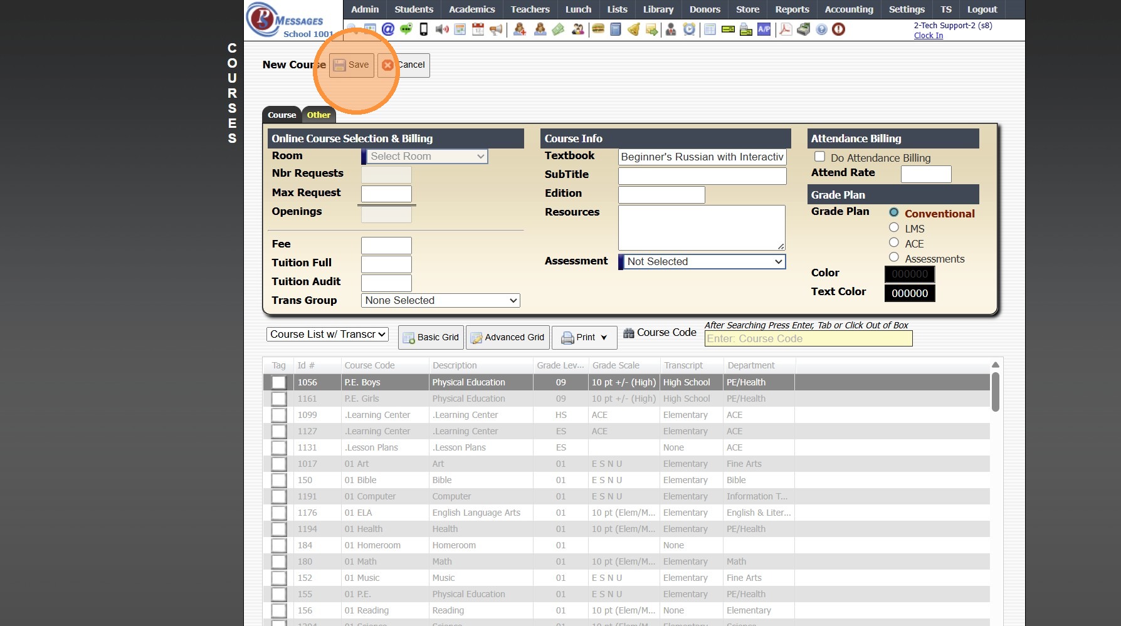Switch to the Other tab
The height and width of the screenshot is (626, 1121).
tap(318, 115)
